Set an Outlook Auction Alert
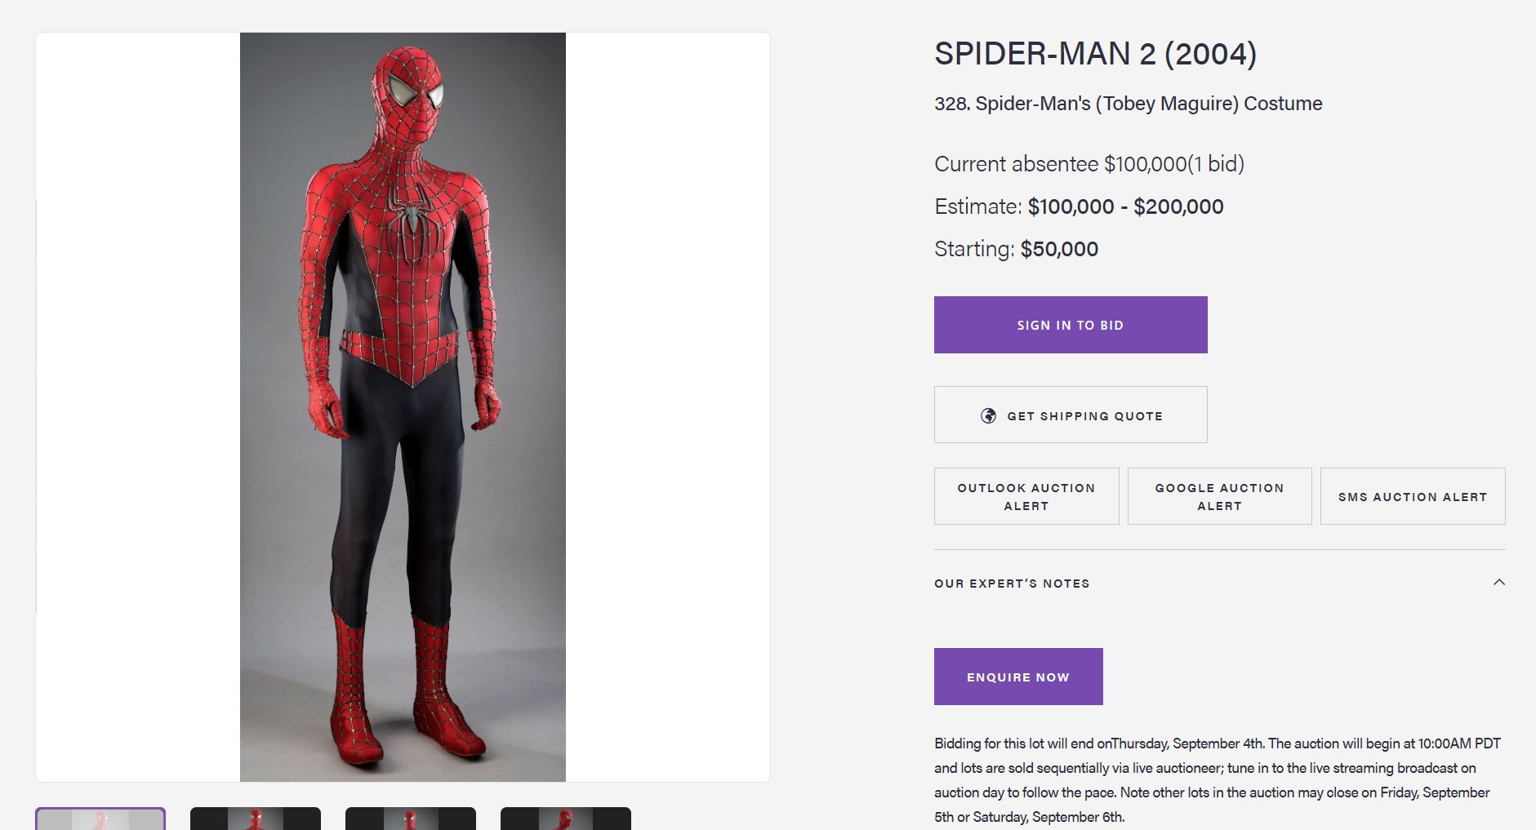Screen dimensions: 1536x830 click(x=1026, y=496)
